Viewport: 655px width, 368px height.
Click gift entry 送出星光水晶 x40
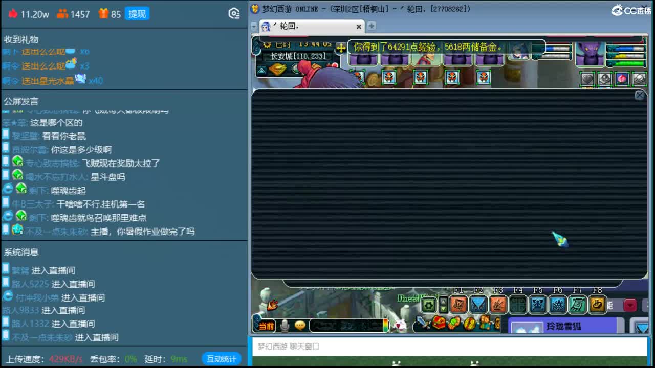tap(52, 80)
